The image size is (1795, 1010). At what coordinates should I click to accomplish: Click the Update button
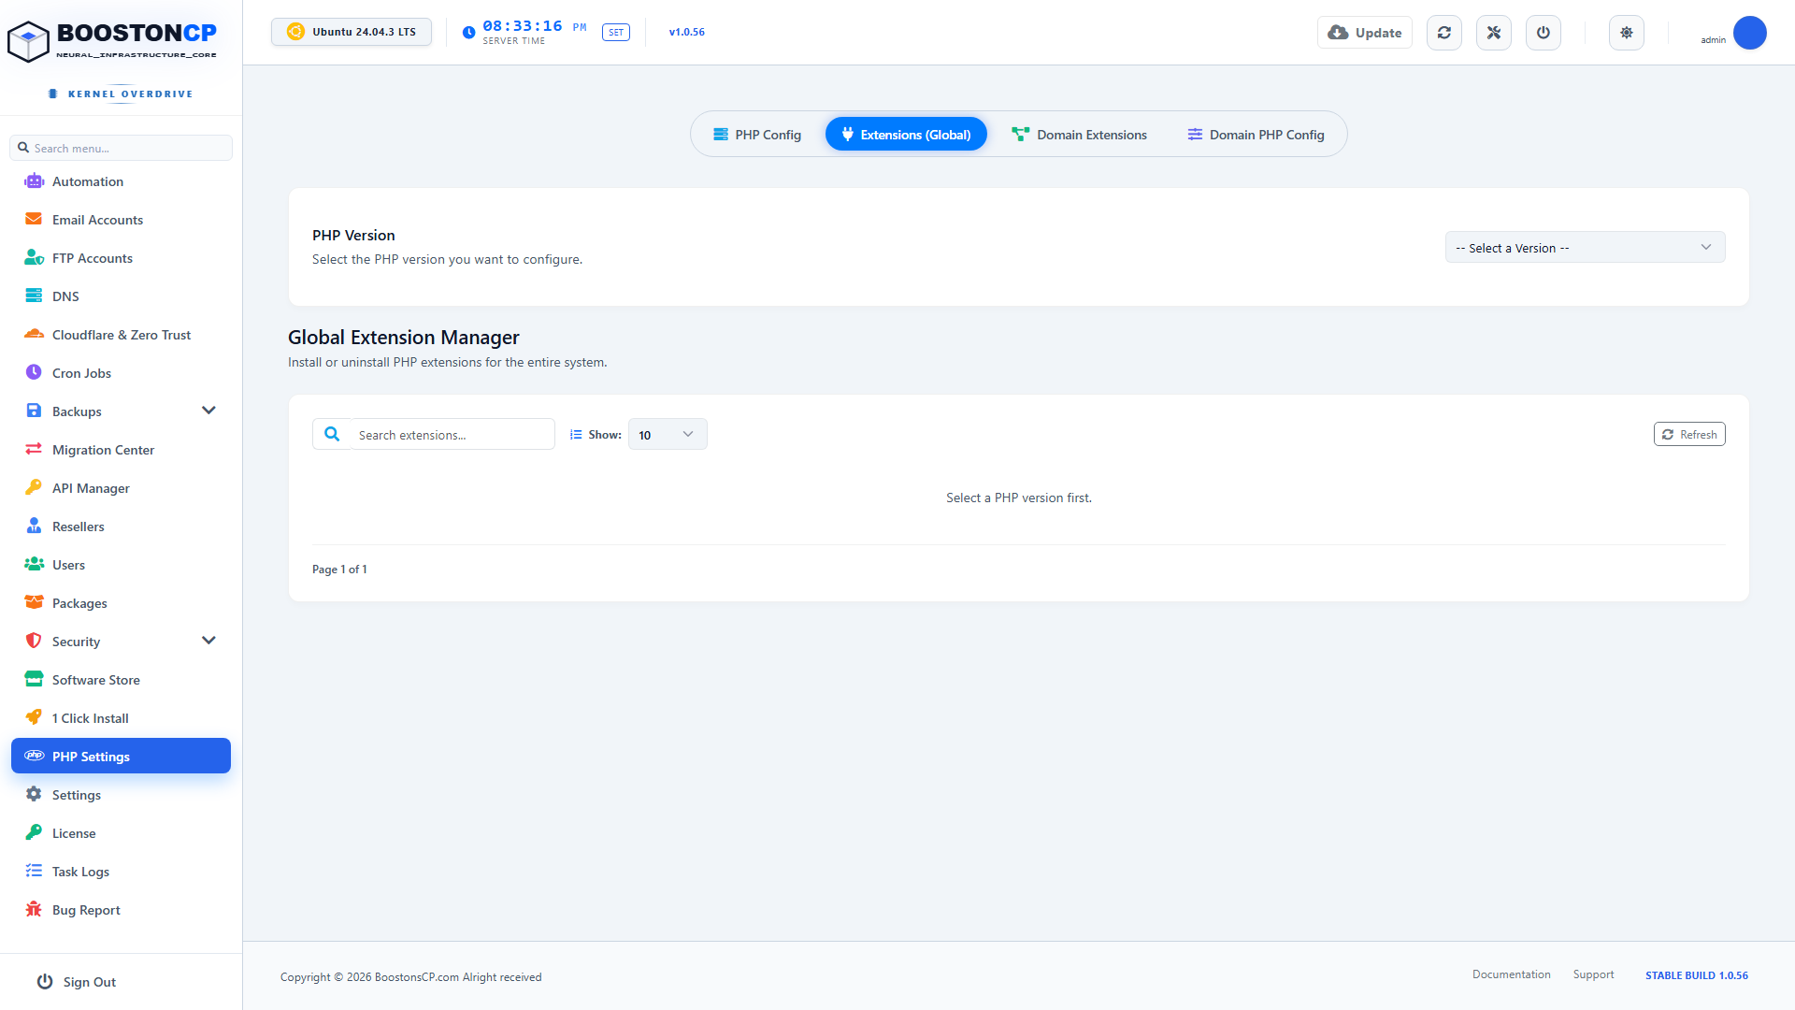point(1365,33)
